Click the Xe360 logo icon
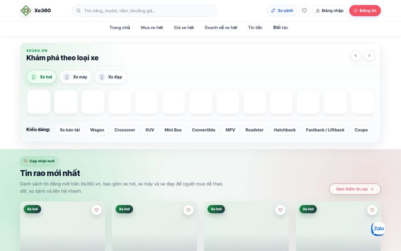This screenshot has width=401, height=251. (26, 11)
